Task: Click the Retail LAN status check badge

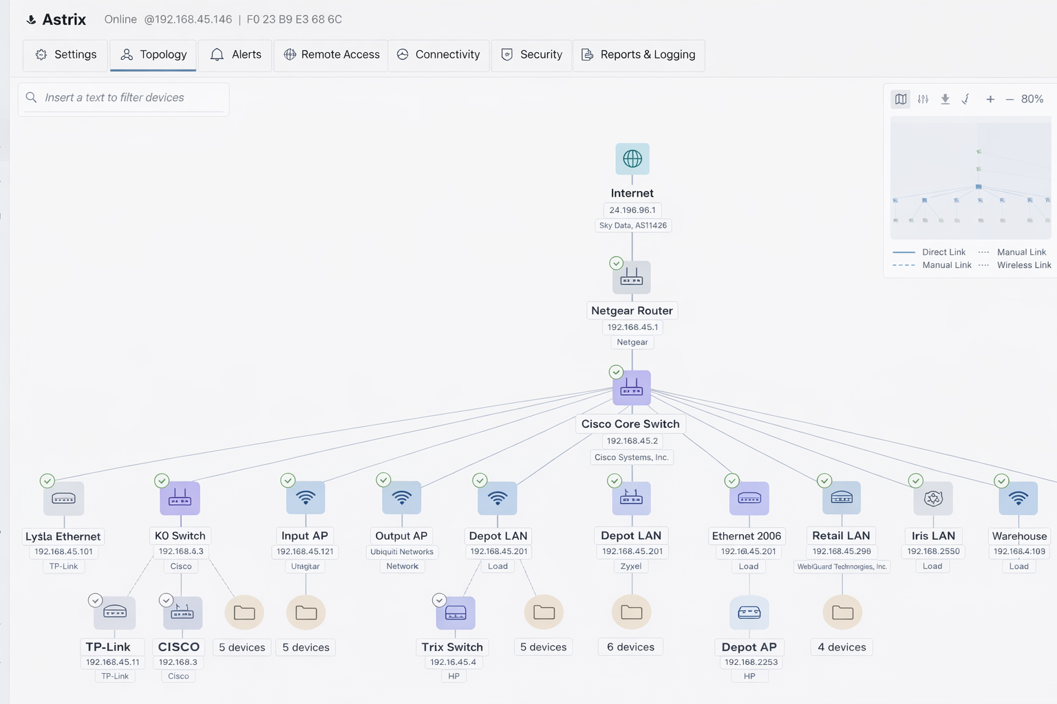Action: point(824,481)
